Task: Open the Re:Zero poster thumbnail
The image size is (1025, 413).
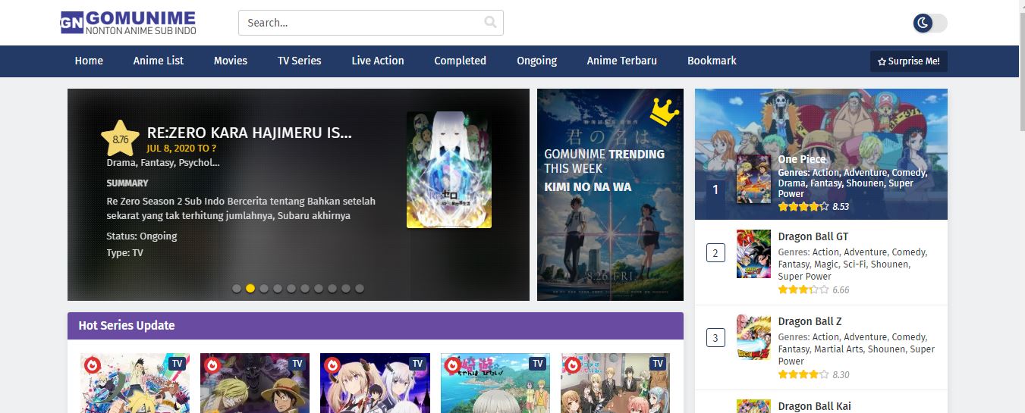Action: point(449,170)
